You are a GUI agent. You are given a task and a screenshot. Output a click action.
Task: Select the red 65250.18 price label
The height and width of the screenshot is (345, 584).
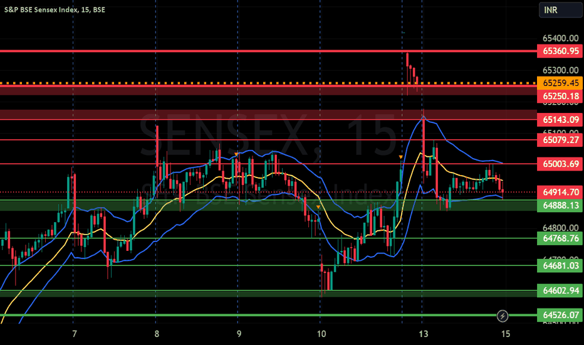tap(560, 96)
